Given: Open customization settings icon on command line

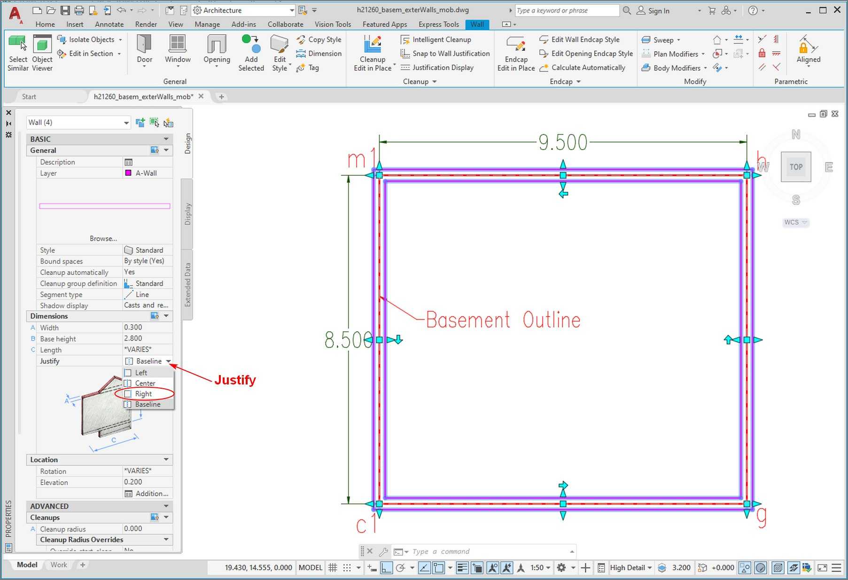Looking at the screenshot, I should [384, 551].
